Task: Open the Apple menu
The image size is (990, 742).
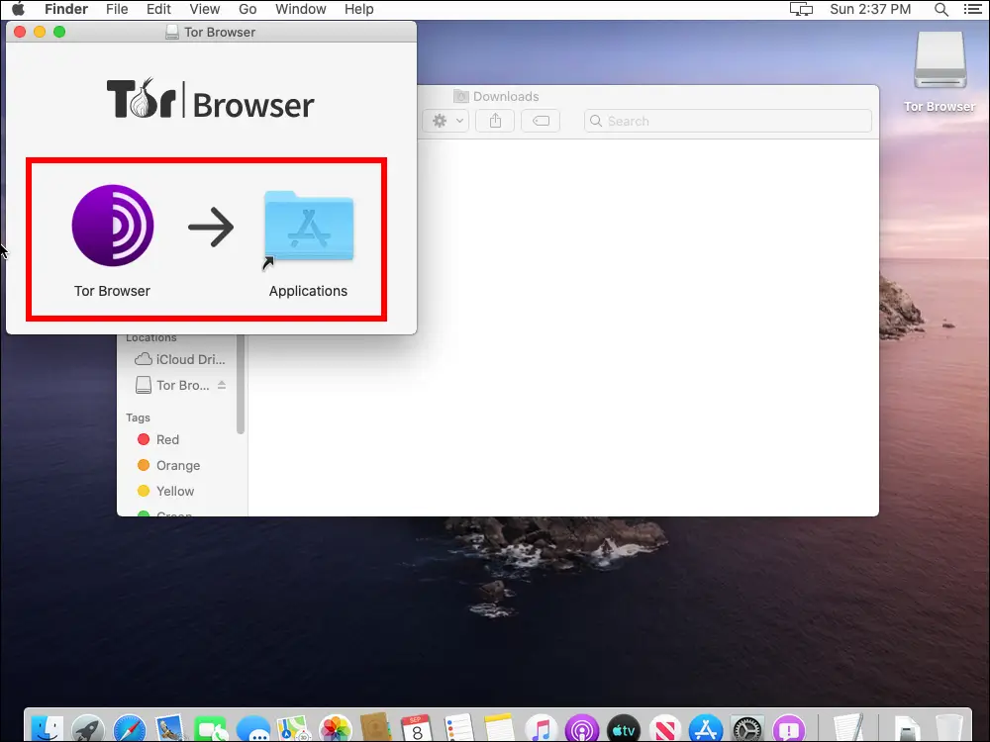Action: 18,9
